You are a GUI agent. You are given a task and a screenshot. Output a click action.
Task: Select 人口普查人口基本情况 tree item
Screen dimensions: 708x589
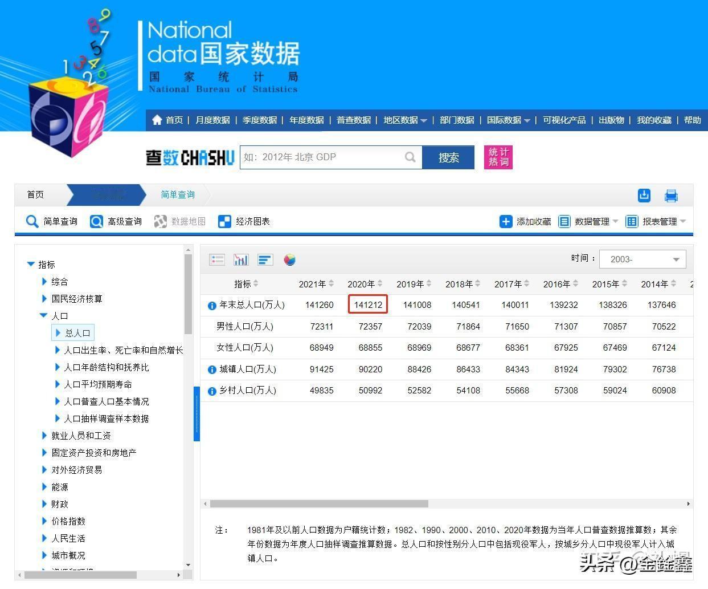pos(107,401)
